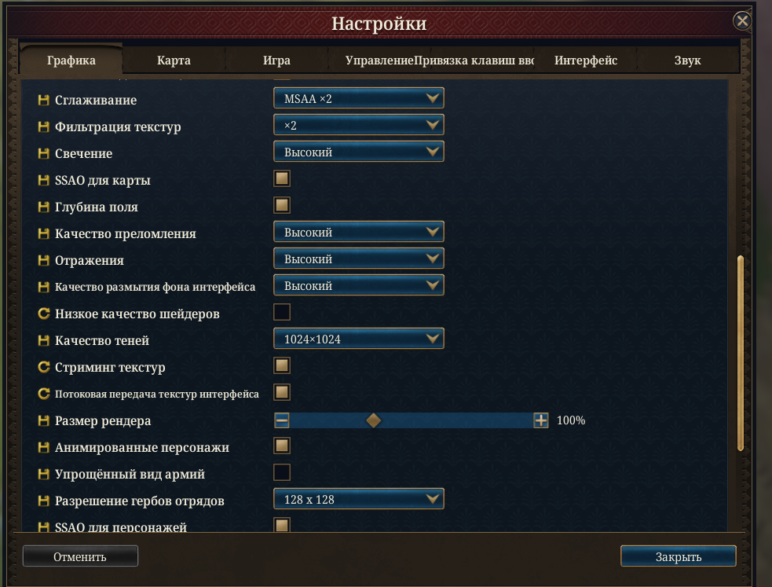
Task: Click the restart icon beside Потоковая передача текстур интерфейса
Action: (x=44, y=394)
